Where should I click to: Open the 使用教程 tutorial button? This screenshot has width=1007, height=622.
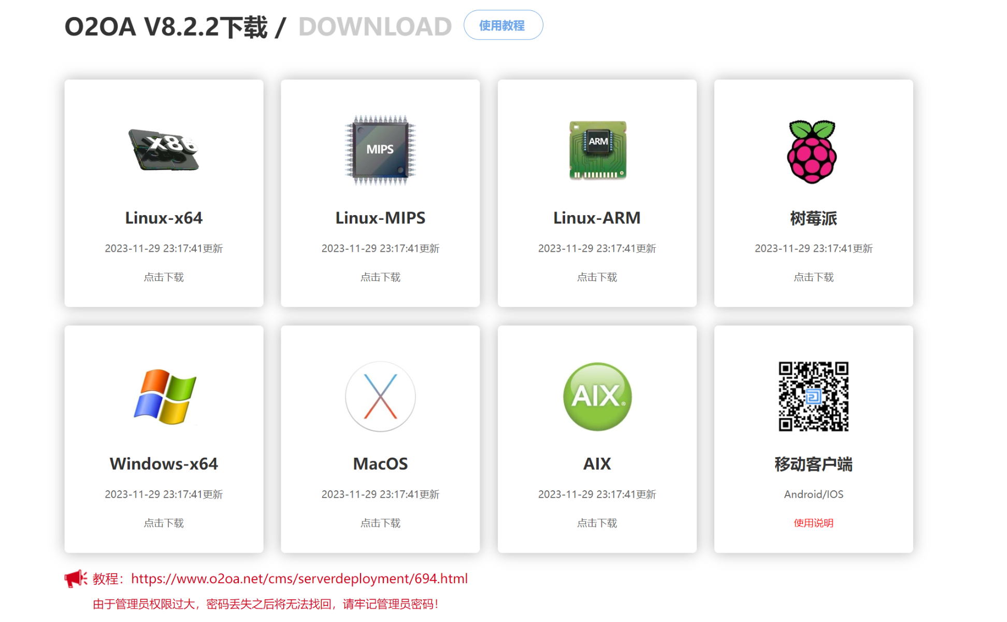502,25
